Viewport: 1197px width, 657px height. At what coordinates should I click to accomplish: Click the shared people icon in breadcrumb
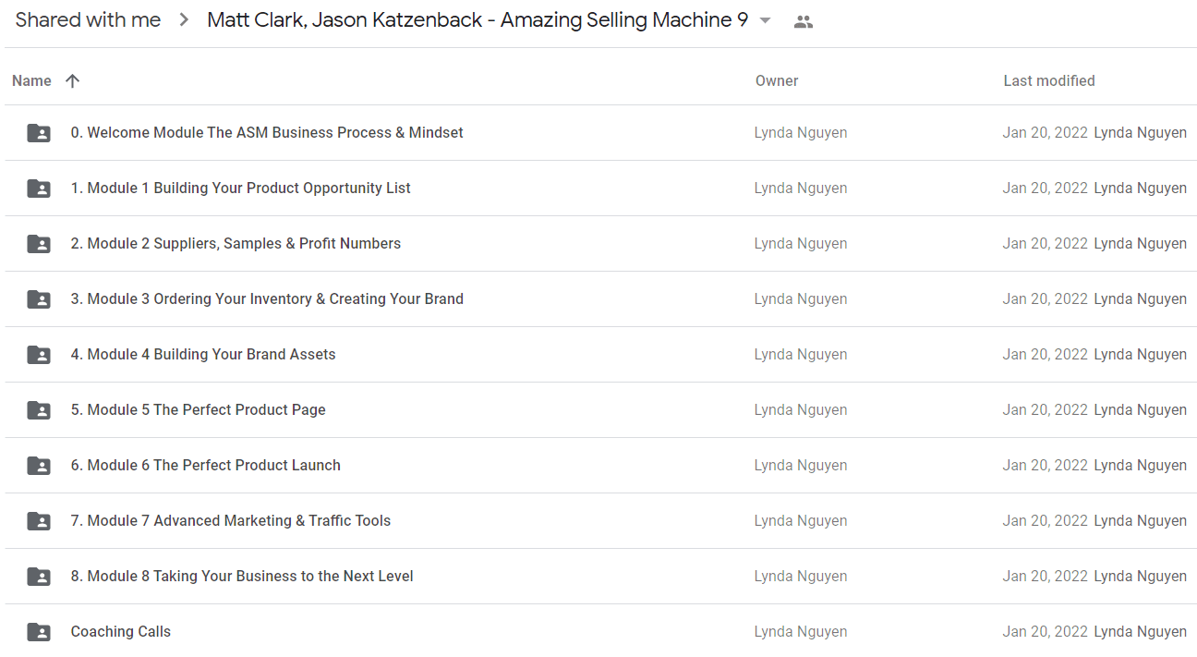pyautogui.click(x=804, y=22)
